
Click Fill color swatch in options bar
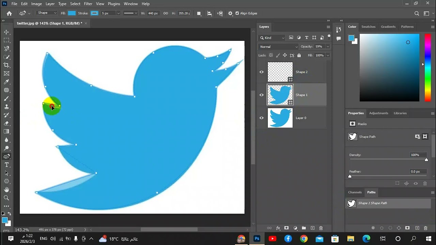coord(72,13)
